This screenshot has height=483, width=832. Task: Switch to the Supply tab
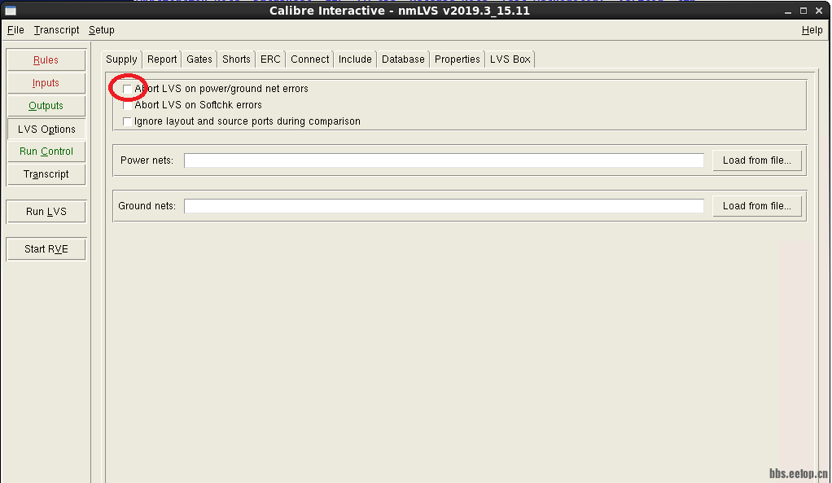(x=121, y=59)
